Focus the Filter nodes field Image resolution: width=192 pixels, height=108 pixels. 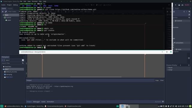pos(13,11)
